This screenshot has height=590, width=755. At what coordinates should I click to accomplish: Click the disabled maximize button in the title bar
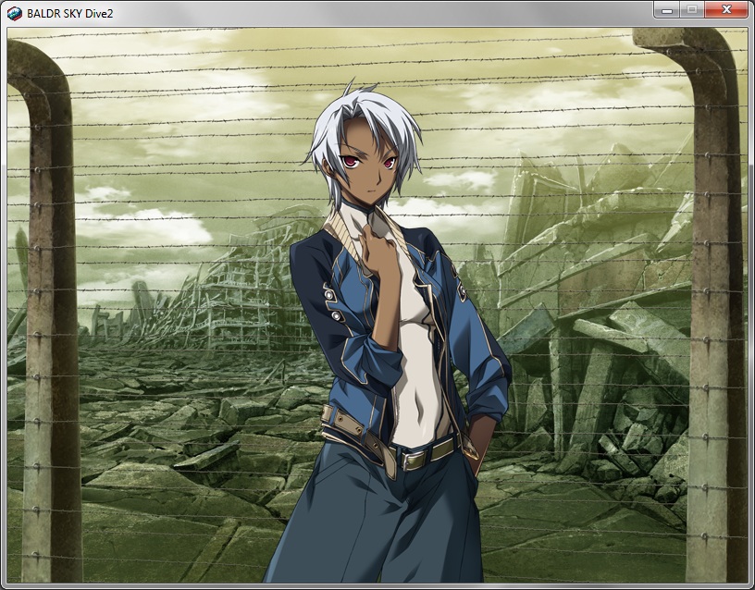[x=692, y=10]
